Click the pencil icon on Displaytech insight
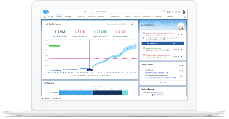This screenshot has height=119, width=229. tap(173, 50)
